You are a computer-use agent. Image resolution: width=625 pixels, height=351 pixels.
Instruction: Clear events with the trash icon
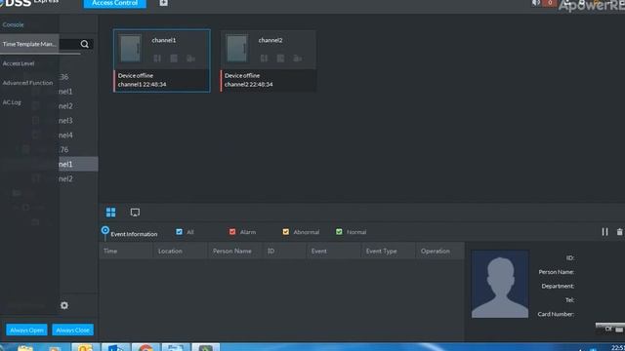[619, 232]
